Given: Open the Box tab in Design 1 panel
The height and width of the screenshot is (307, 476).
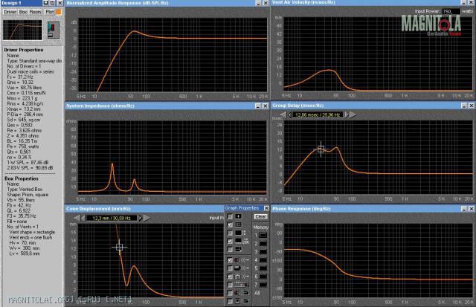Looking at the screenshot, I should tap(23, 12).
